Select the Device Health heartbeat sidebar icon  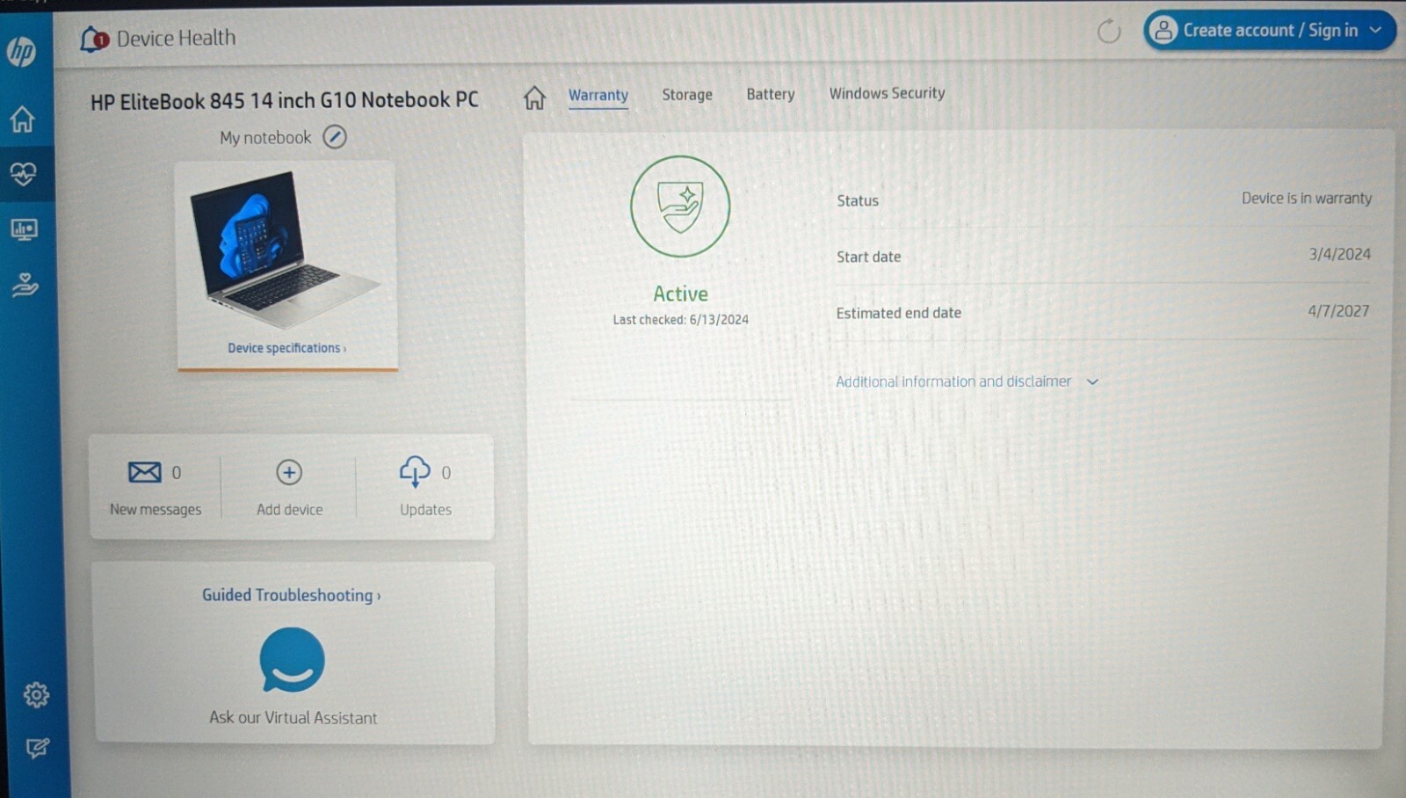[24, 173]
